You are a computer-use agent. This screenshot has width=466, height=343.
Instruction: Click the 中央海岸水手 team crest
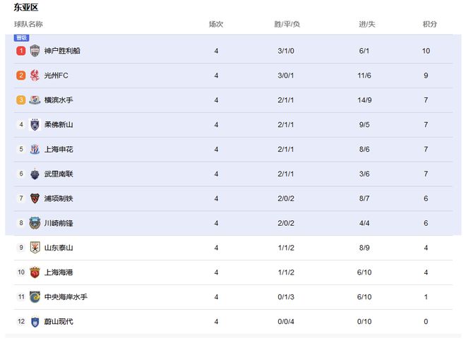[x=35, y=297]
